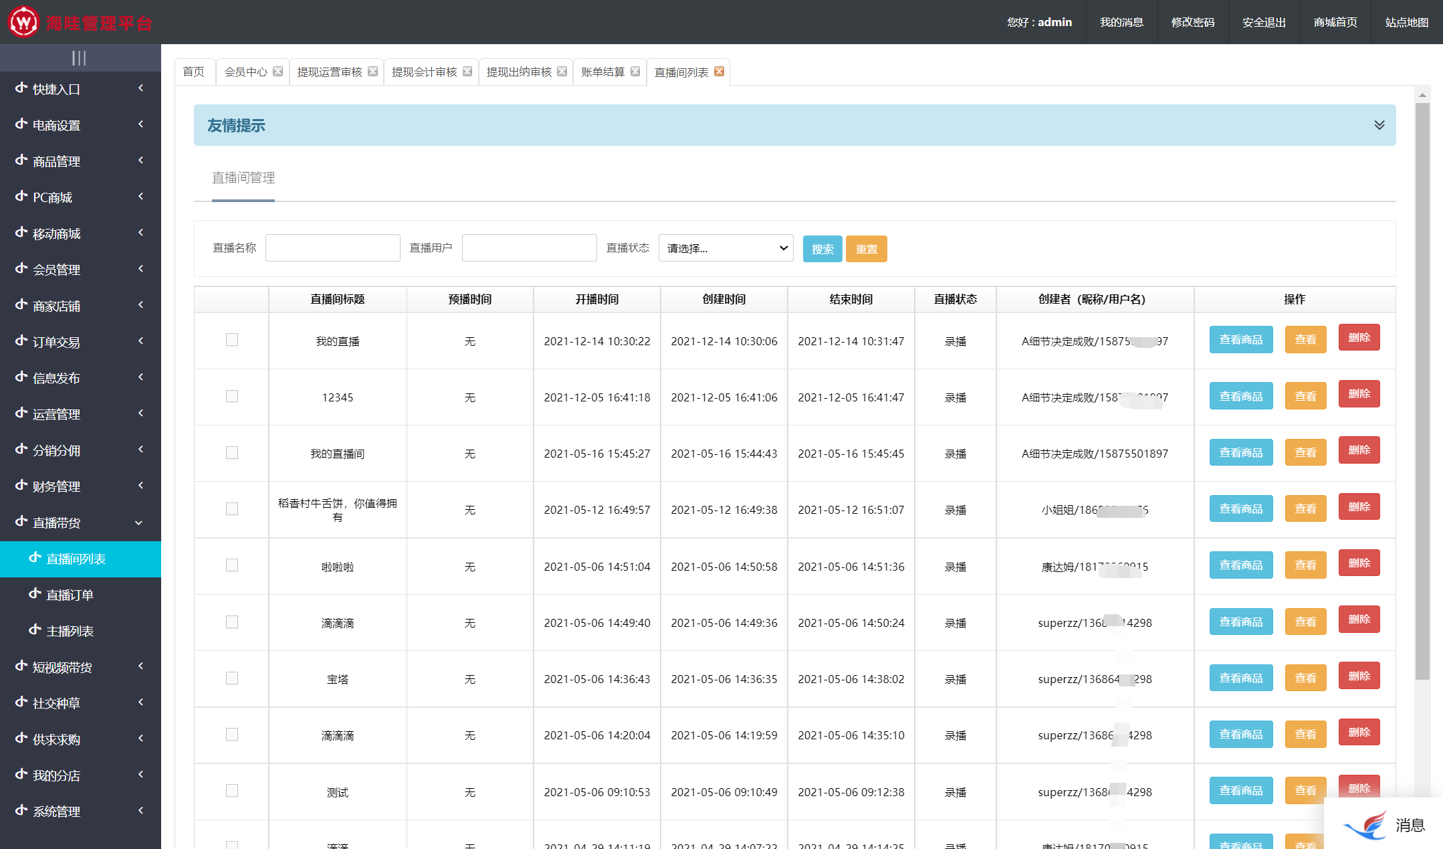Click the icon beside 订单交易
This screenshot has height=849, width=1443.
21,341
